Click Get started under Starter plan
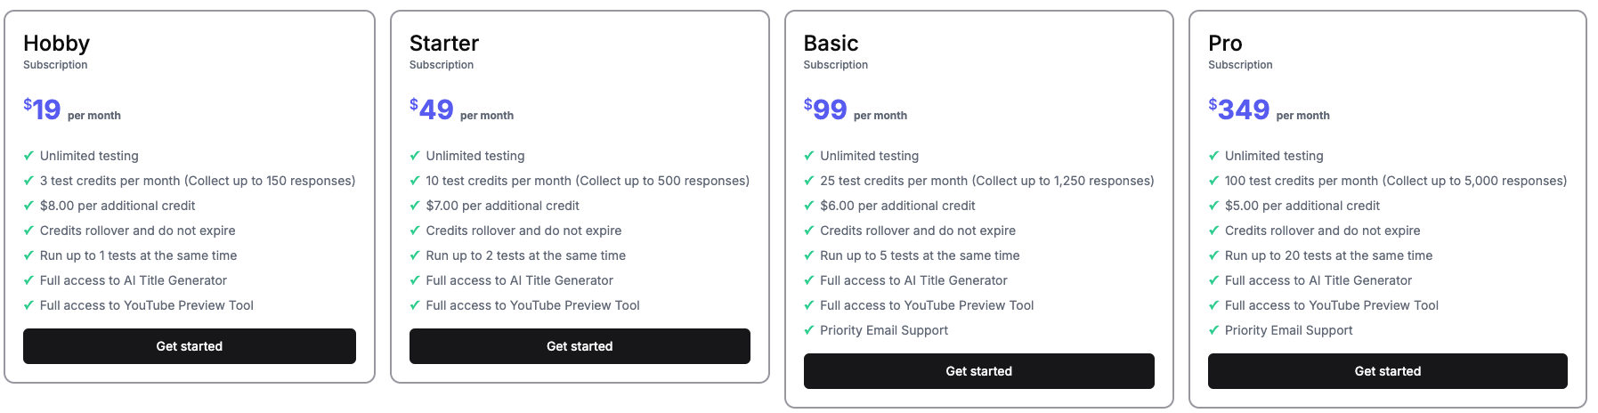The width and height of the screenshot is (1598, 413). tap(580, 346)
